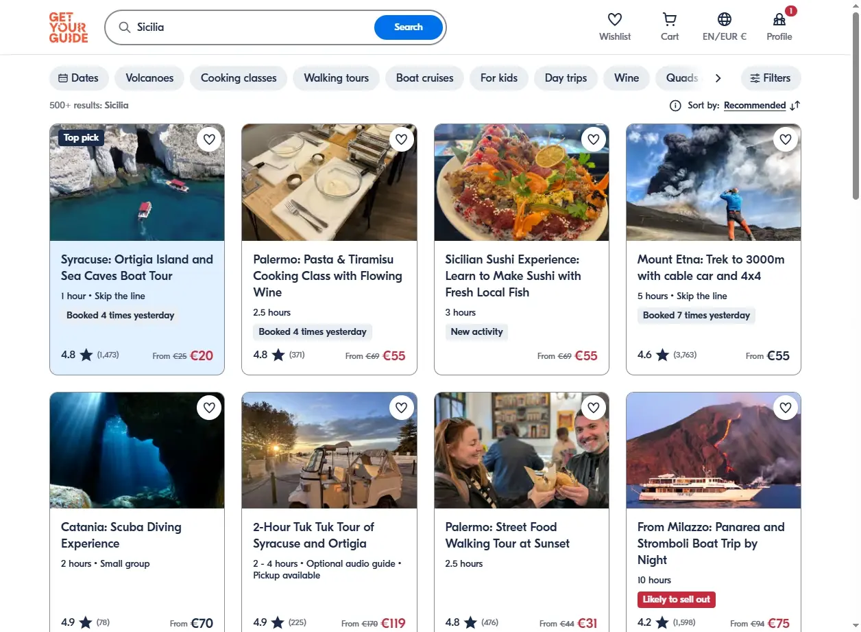Open 2-Hour Tuk Tuk Tour title
The width and height of the screenshot is (861, 632).
[314, 535]
